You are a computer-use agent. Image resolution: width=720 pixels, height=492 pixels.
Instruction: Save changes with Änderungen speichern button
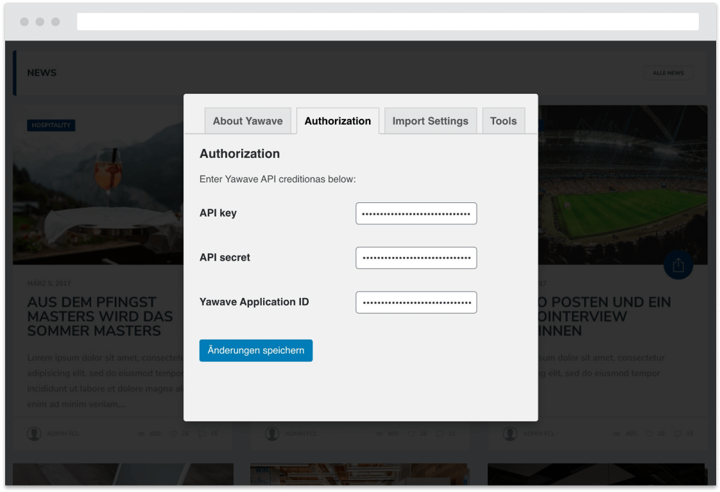pyautogui.click(x=256, y=351)
